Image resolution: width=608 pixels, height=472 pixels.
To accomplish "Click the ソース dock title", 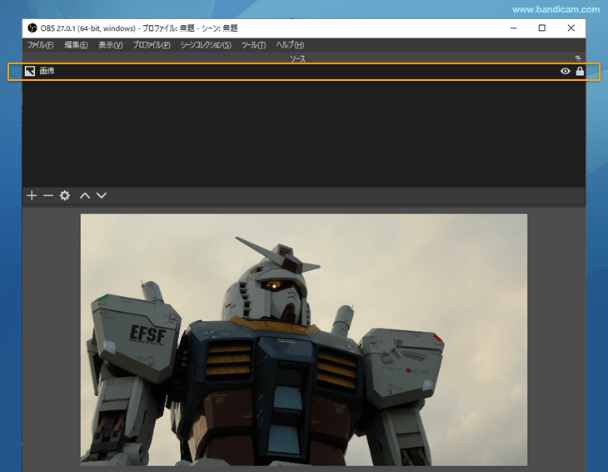I will [298, 58].
